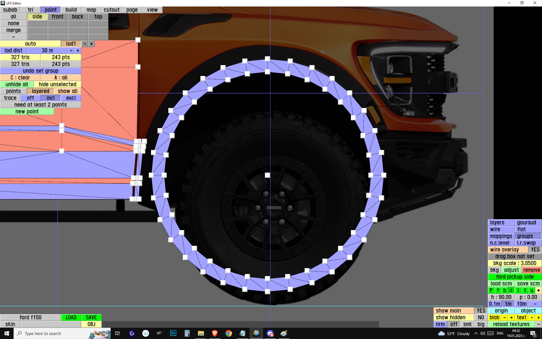Click the Photoshop icon in taskbar

pos(173,333)
